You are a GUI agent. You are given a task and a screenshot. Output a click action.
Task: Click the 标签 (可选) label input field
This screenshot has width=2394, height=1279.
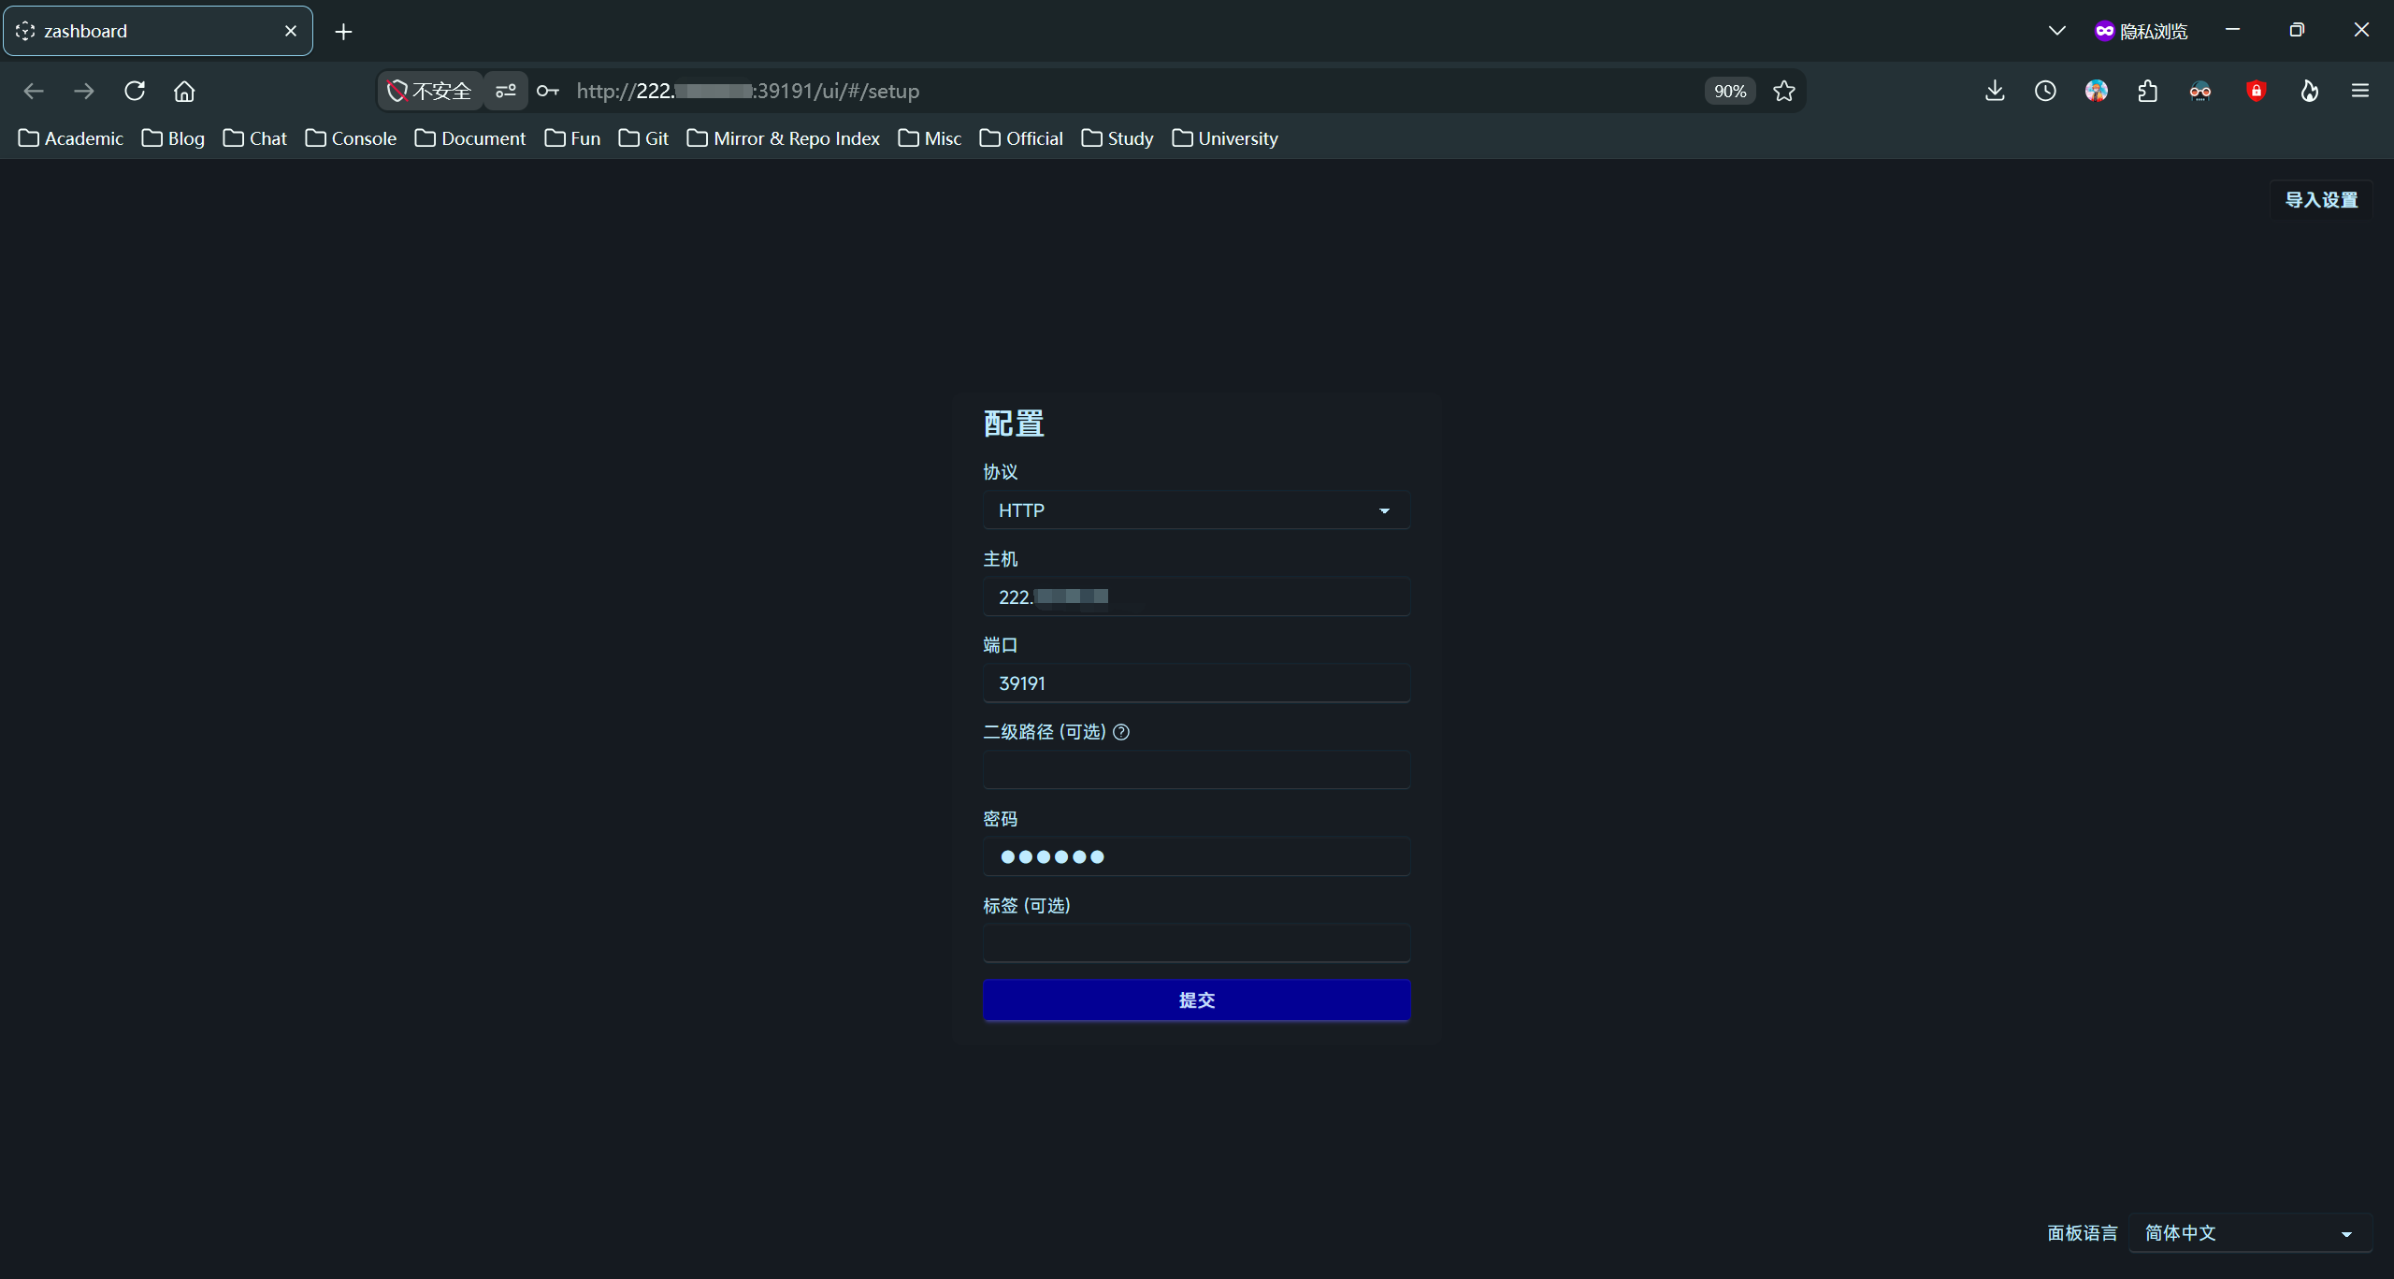[x=1196, y=943]
